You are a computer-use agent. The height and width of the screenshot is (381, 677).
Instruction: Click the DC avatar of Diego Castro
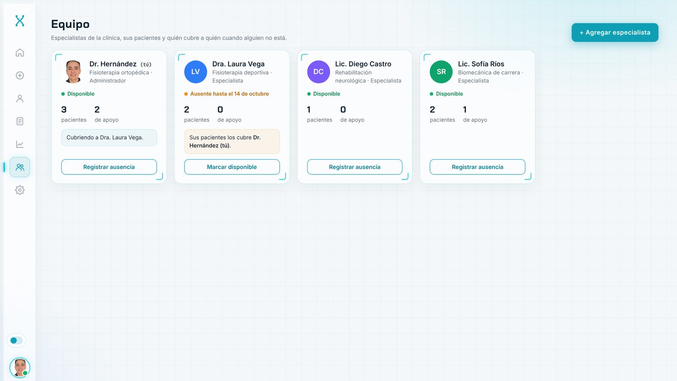click(x=318, y=72)
